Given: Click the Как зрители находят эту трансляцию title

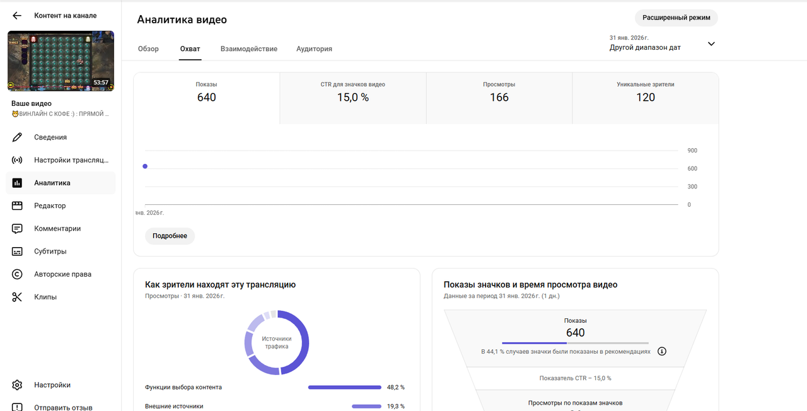Looking at the screenshot, I should [220, 285].
